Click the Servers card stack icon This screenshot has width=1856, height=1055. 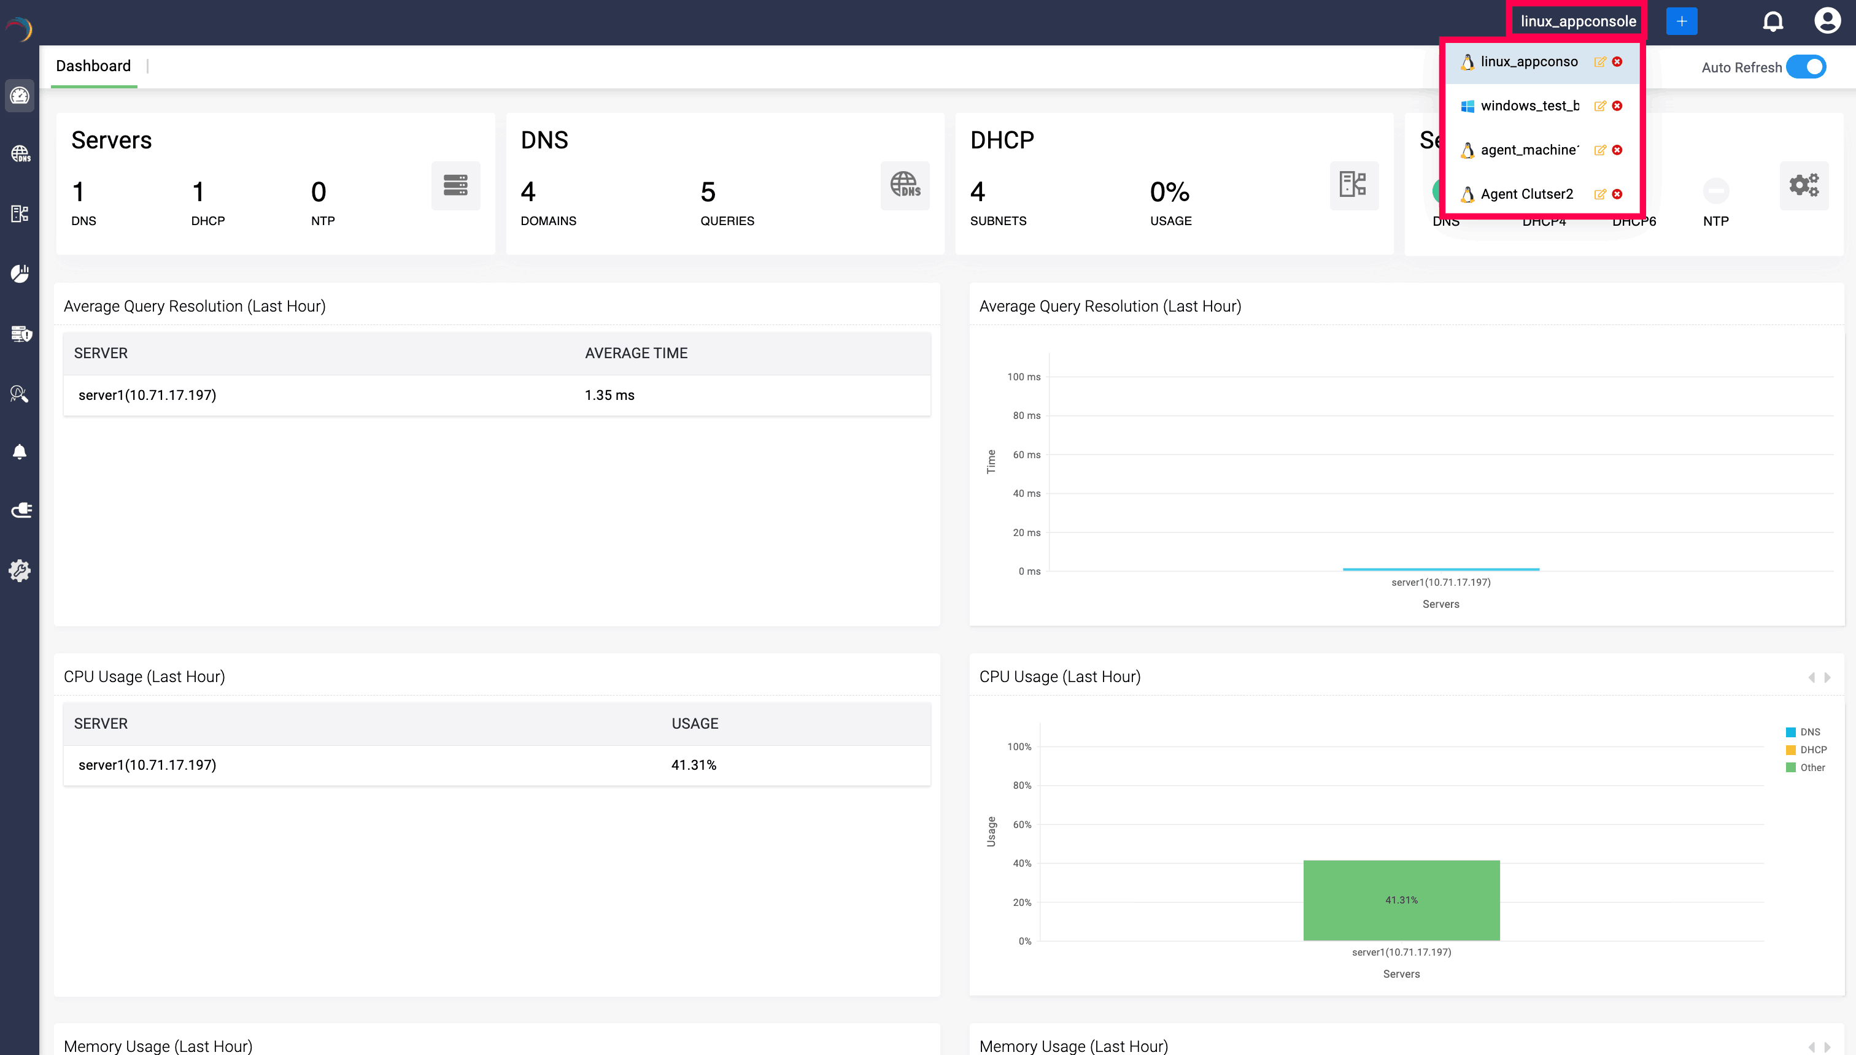pyautogui.click(x=455, y=185)
